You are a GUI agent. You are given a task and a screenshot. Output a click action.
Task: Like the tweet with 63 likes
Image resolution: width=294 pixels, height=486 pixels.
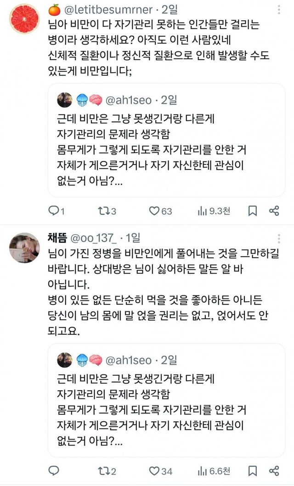click(x=155, y=211)
